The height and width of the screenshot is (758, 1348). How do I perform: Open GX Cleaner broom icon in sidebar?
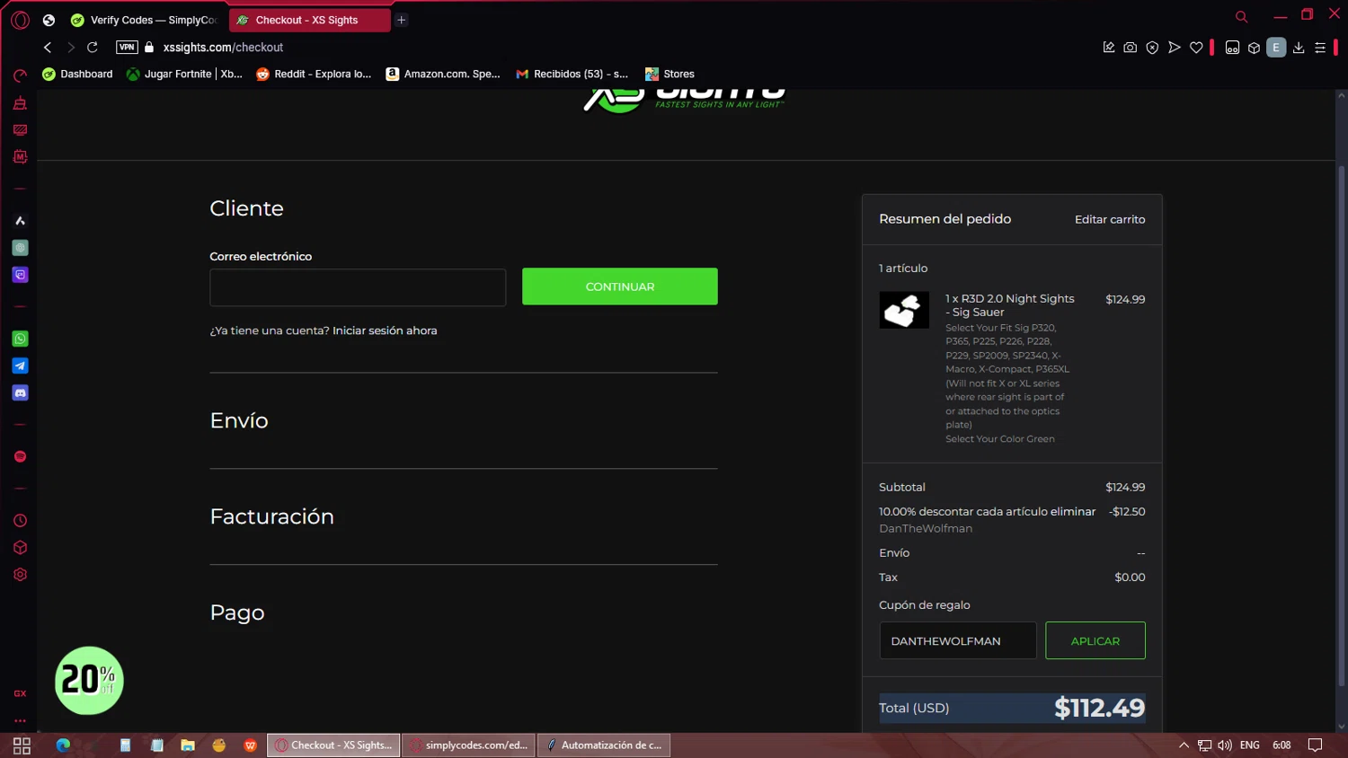[x=20, y=103]
